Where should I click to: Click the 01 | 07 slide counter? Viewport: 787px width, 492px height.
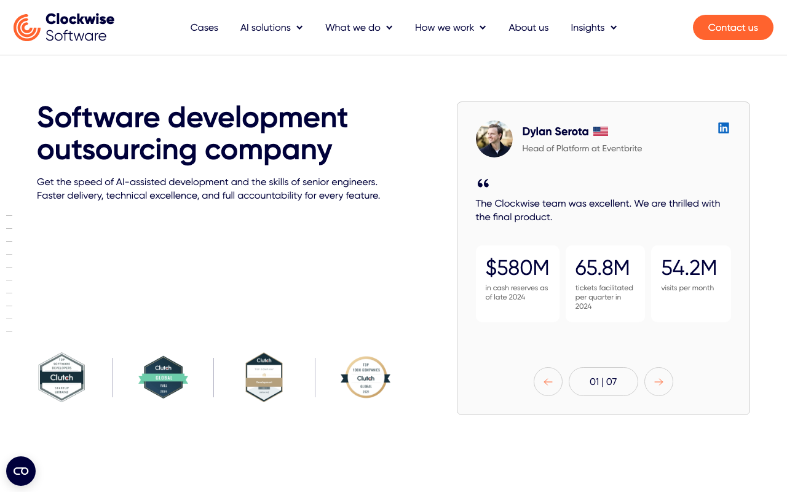tap(603, 382)
